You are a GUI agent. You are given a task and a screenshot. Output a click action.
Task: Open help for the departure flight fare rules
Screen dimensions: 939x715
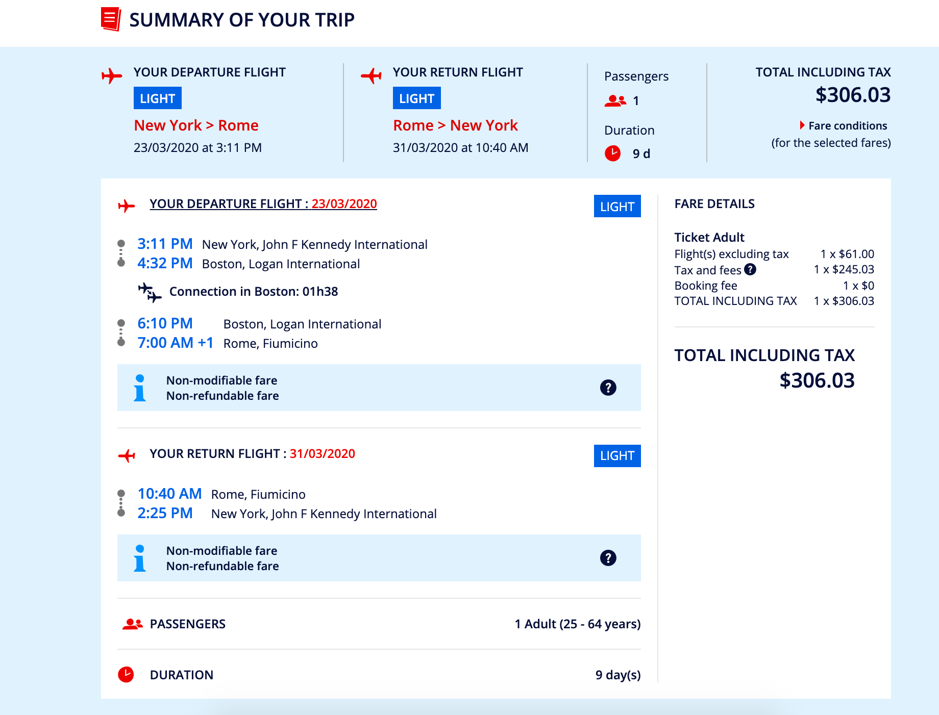tap(608, 388)
